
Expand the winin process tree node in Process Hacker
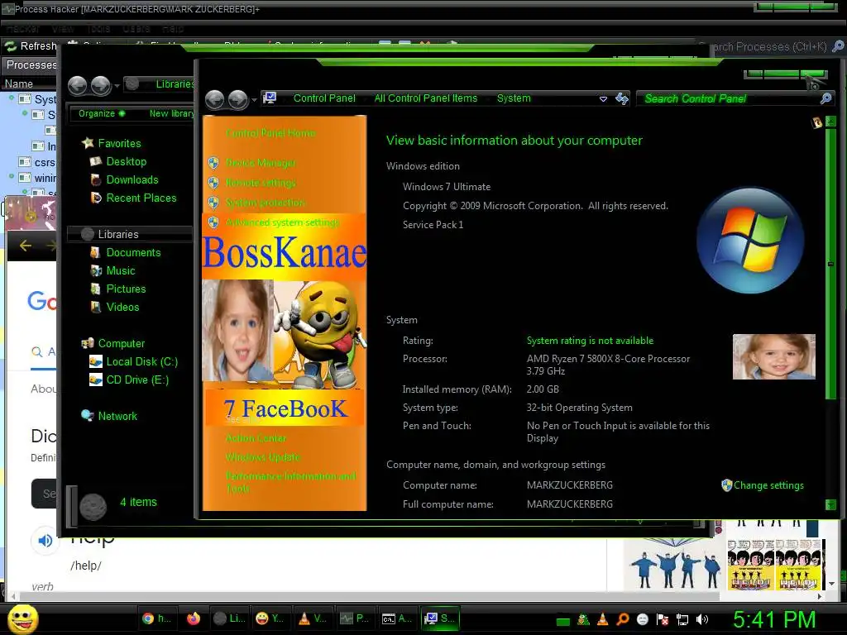12,176
